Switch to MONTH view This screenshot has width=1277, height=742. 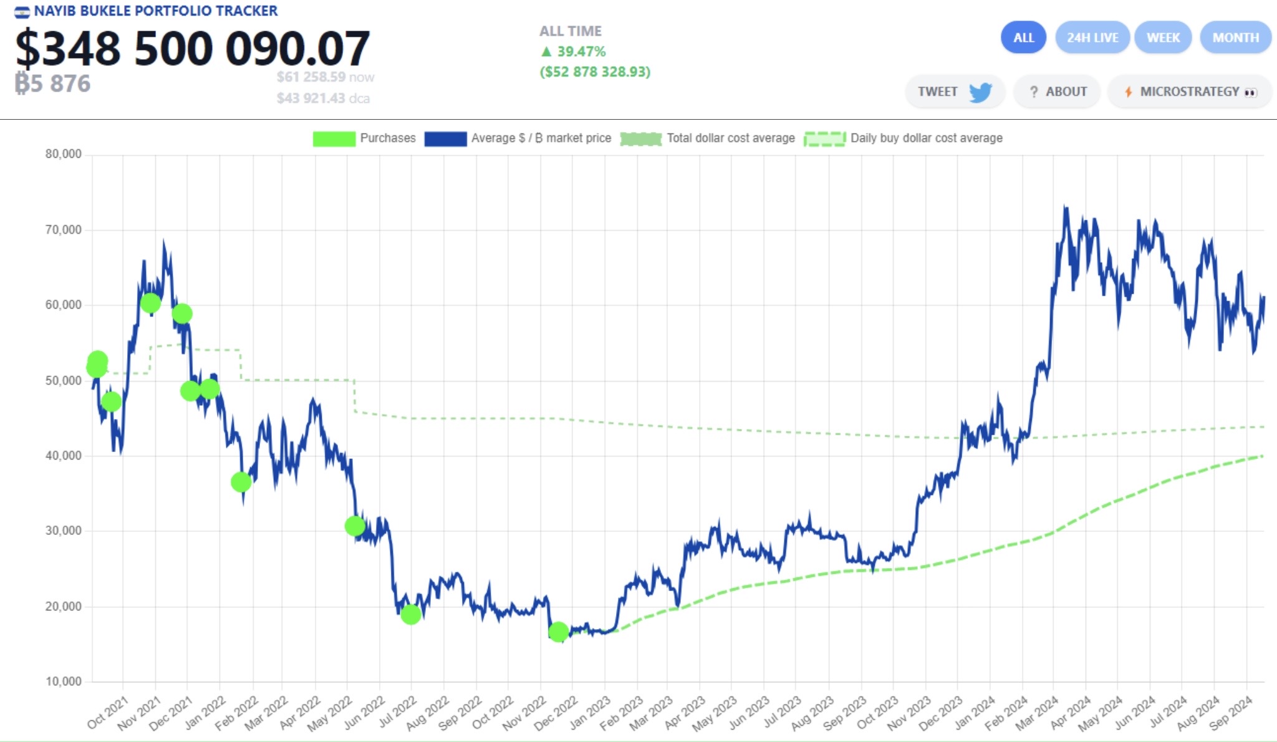tap(1235, 37)
